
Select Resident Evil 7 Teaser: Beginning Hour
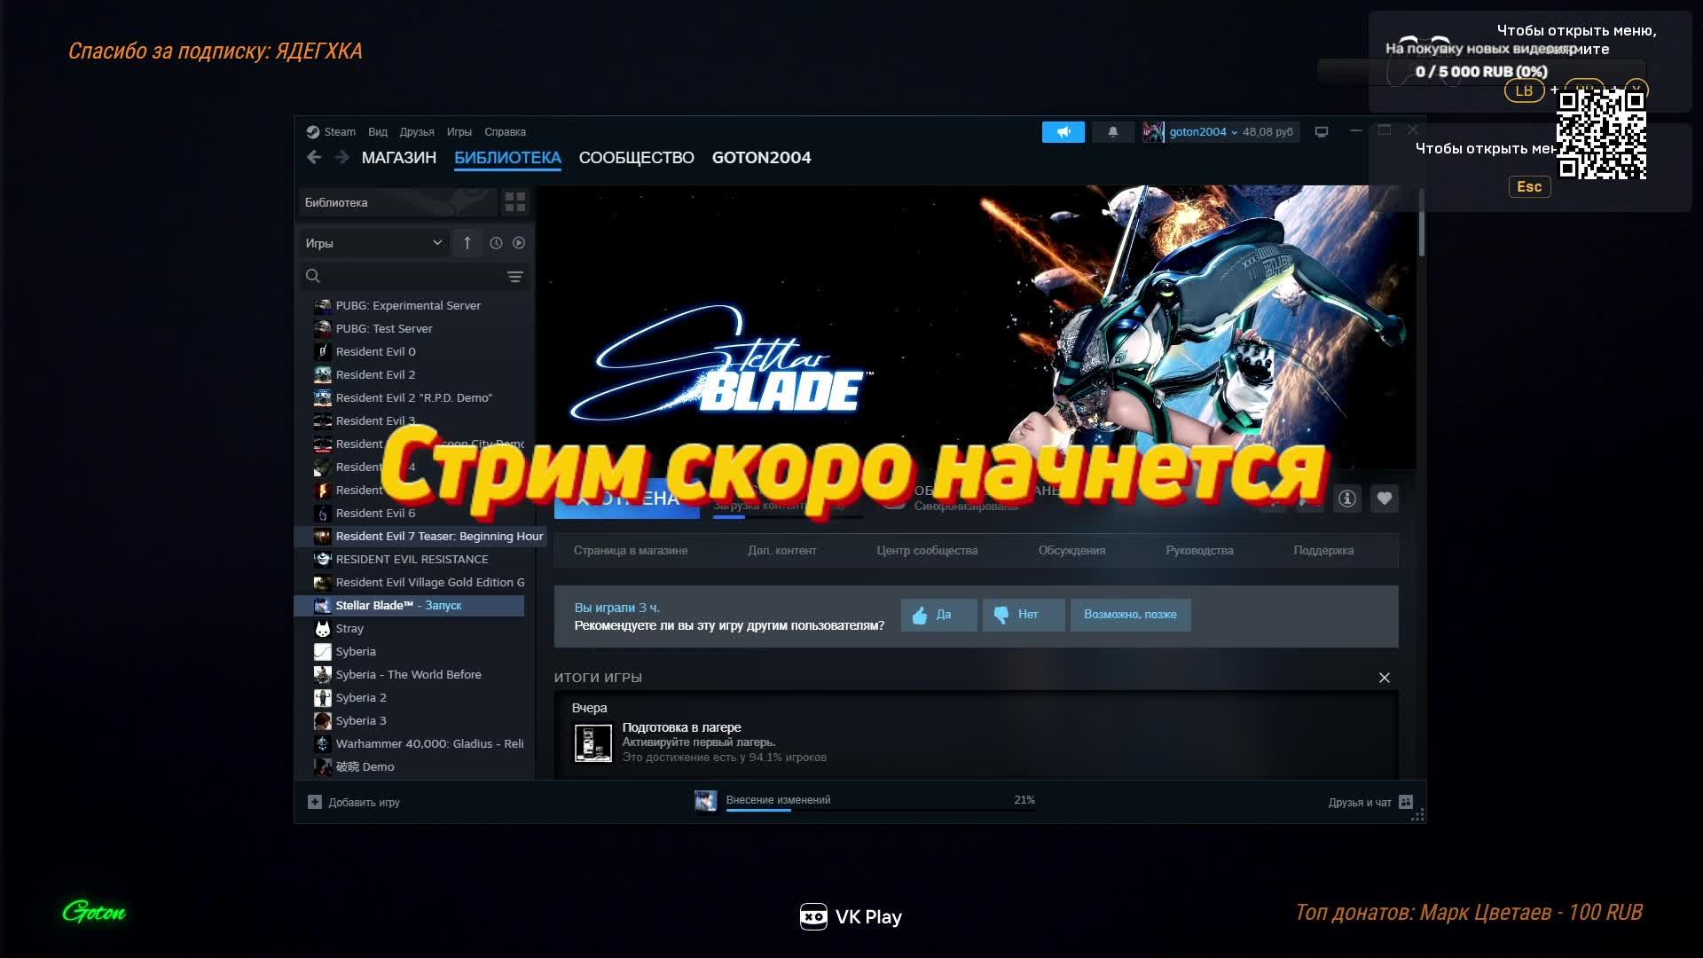tap(420, 536)
